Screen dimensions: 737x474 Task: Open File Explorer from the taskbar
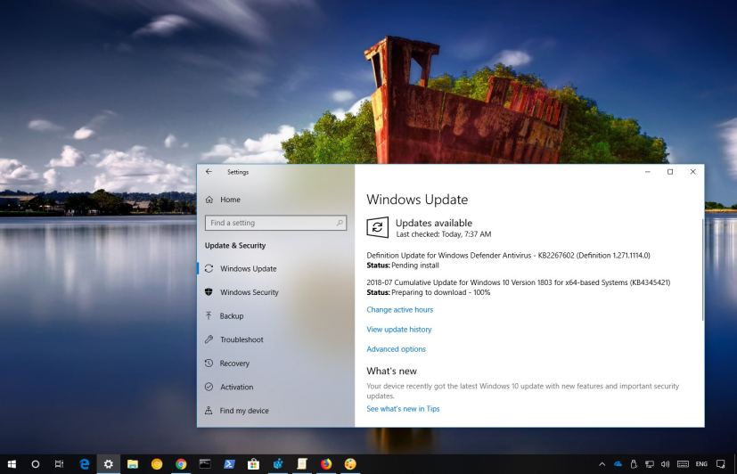[133, 464]
